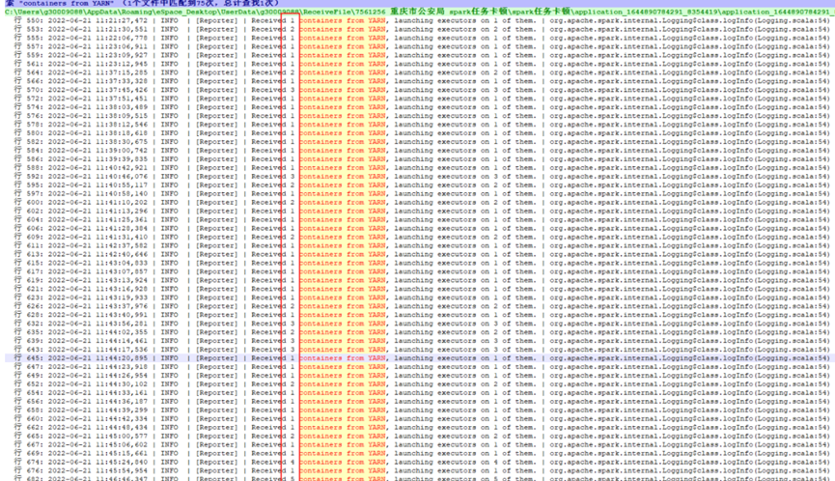
Task: Select result row for line 609
Action: (420, 237)
